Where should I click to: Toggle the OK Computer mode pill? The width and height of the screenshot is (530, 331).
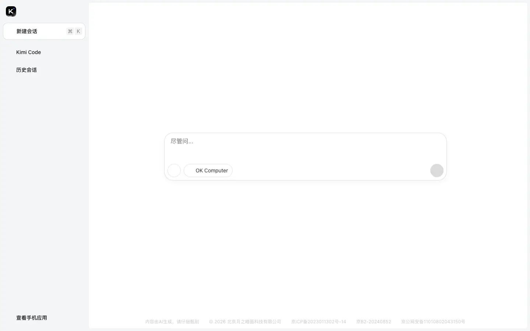point(208,171)
